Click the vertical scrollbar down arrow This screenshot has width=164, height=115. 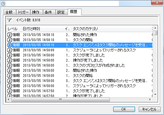pos(155,95)
